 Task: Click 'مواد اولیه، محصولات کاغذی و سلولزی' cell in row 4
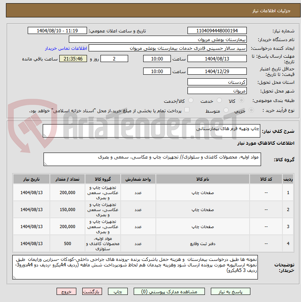pyautogui.click(x=103, y=243)
